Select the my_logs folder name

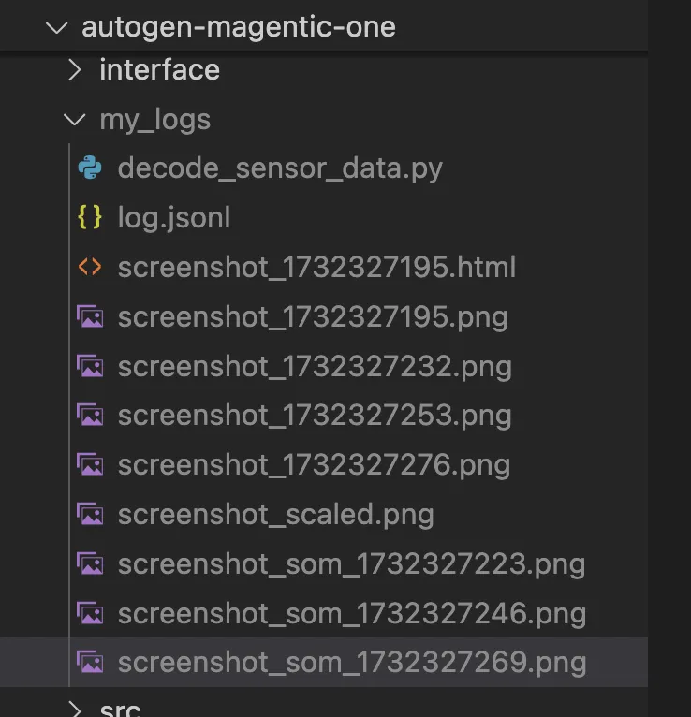[x=155, y=120]
